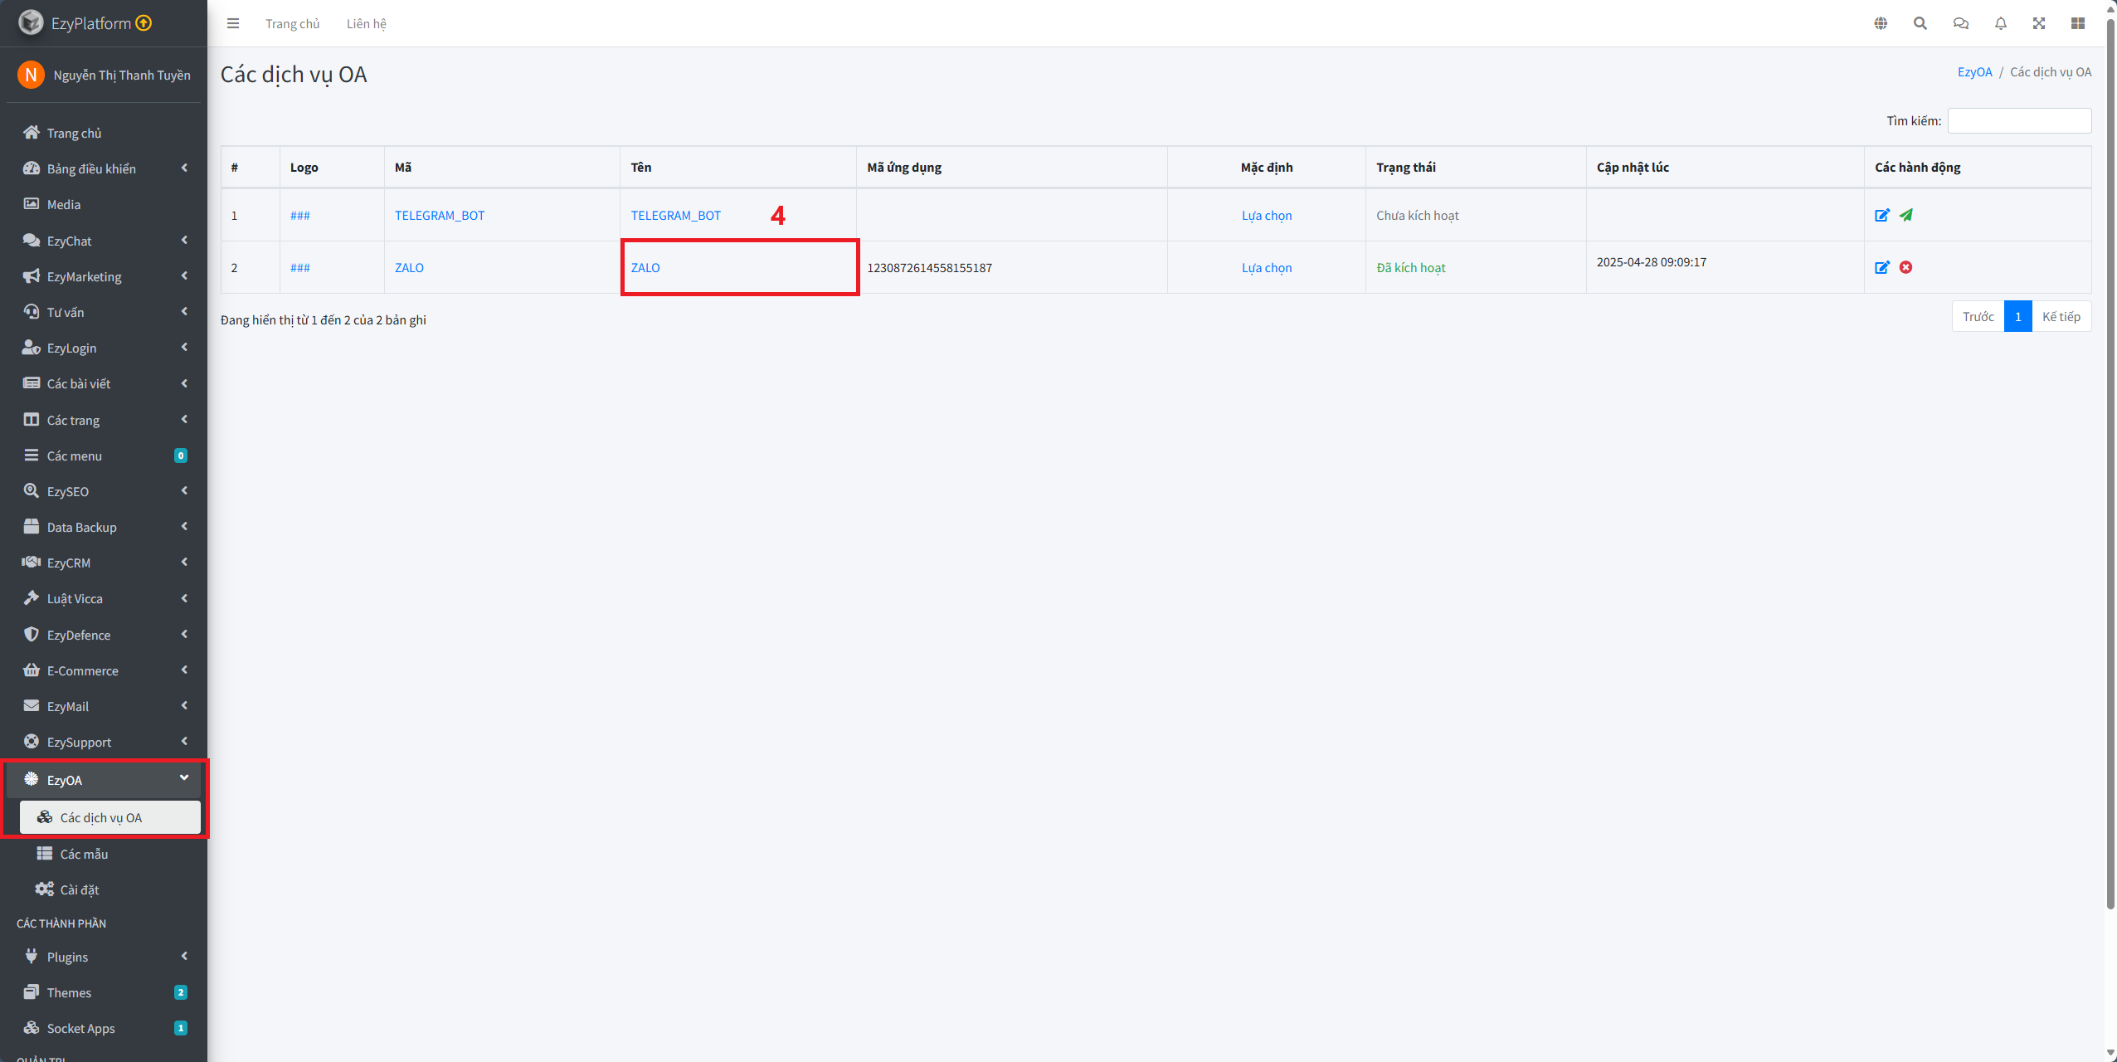Expand the EzySupport menu

coord(104,742)
